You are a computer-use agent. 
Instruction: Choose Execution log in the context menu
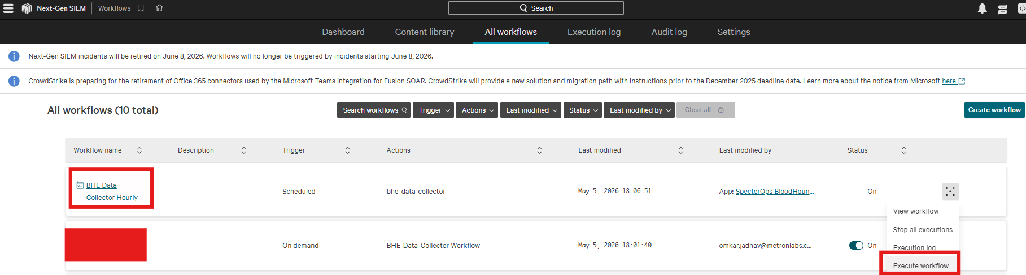coord(914,248)
